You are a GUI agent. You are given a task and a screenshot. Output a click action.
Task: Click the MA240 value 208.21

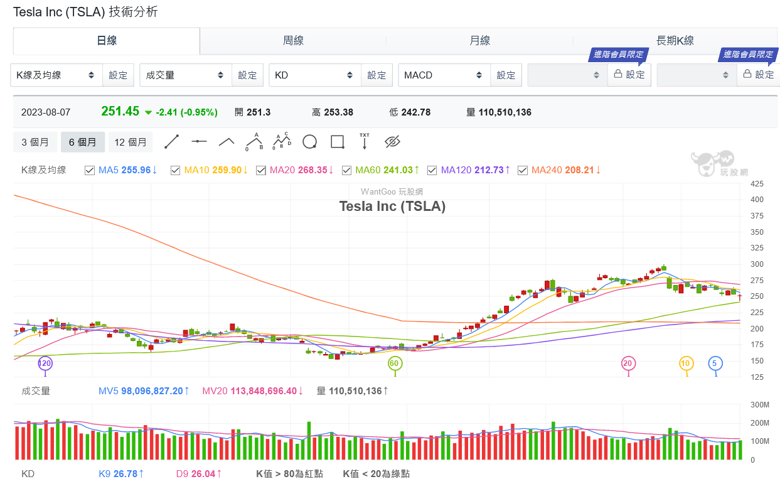(x=579, y=170)
